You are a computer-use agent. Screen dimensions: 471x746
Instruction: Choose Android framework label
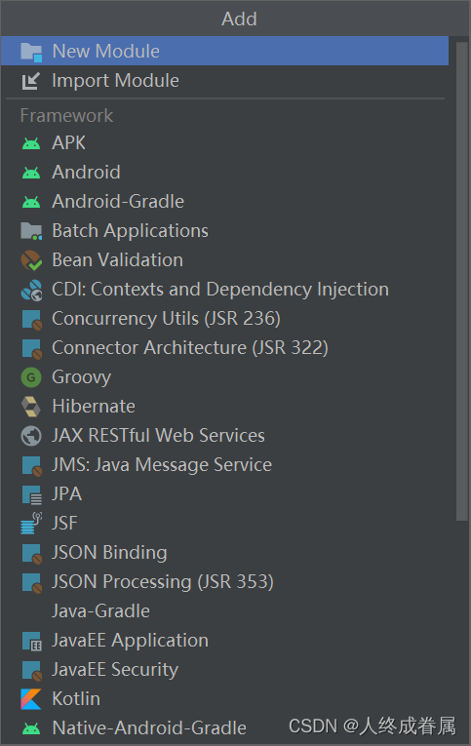(86, 173)
